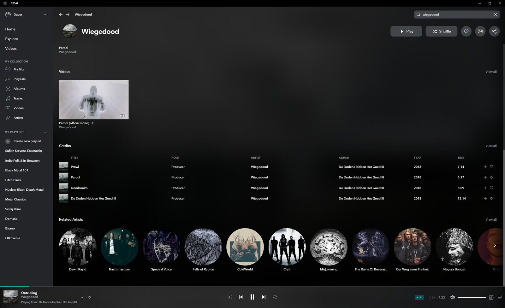Viewport: 505px width, 308px height.
Task: Open Black Metal 101 playlist
Action: (17, 170)
